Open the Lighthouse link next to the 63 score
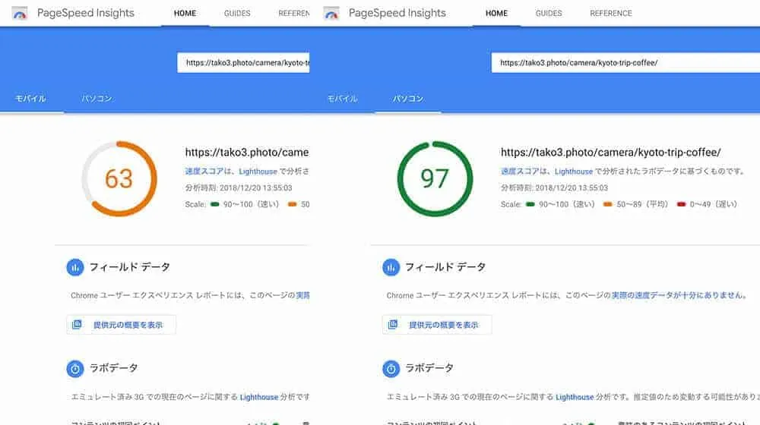Viewport: 760px width, 425px height. pyautogui.click(x=258, y=172)
